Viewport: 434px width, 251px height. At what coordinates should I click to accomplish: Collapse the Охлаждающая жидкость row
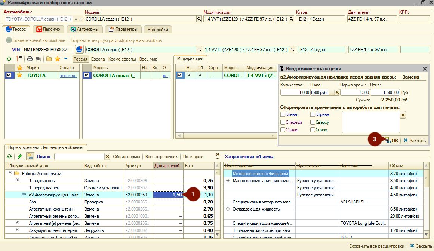[x=228, y=209]
